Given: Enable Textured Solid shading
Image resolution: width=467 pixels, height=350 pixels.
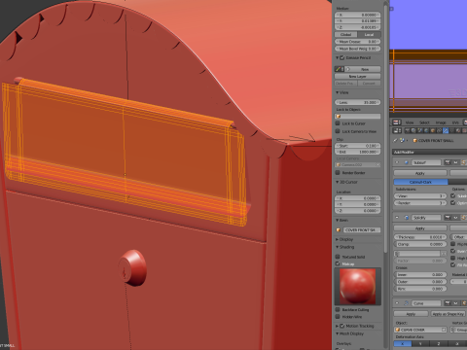Looking at the screenshot, I should pyautogui.click(x=338, y=257).
